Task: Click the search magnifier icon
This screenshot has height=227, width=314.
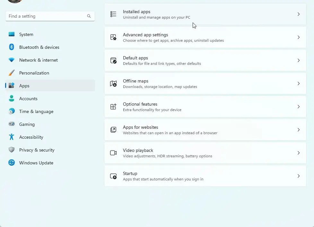Action: click(x=89, y=16)
